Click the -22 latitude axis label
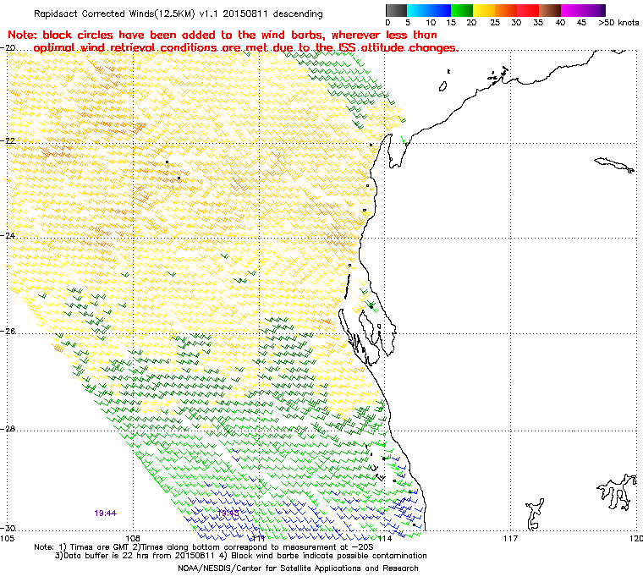Screen dimensions: 643x582 pos(8,140)
